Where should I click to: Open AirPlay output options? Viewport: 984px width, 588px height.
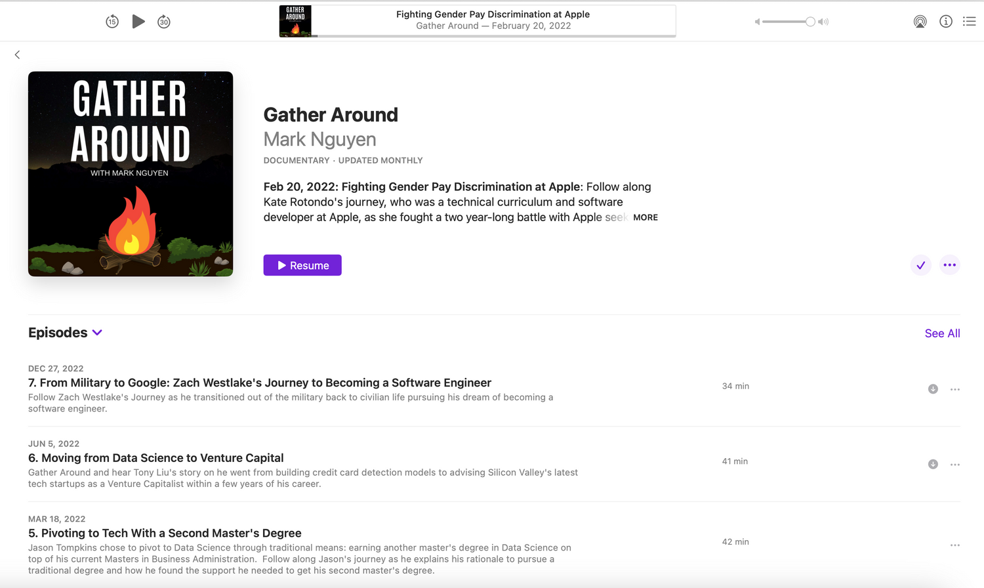click(920, 22)
